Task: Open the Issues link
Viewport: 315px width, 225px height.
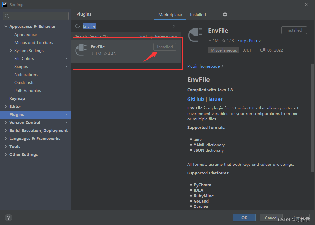Action: click(215, 99)
